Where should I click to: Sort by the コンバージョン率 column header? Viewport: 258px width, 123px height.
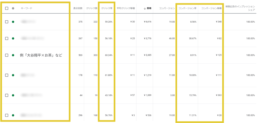pos(187,8)
